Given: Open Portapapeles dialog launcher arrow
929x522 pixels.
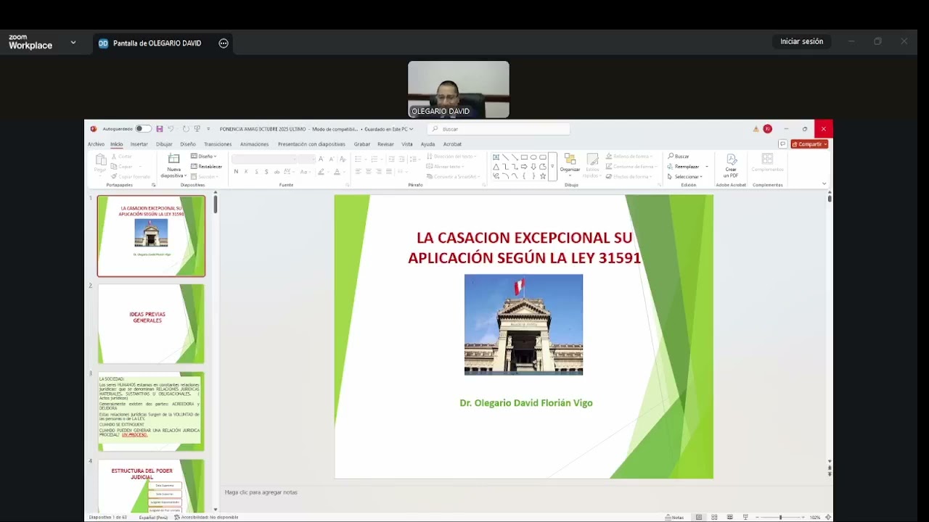Looking at the screenshot, I should pyautogui.click(x=153, y=185).
